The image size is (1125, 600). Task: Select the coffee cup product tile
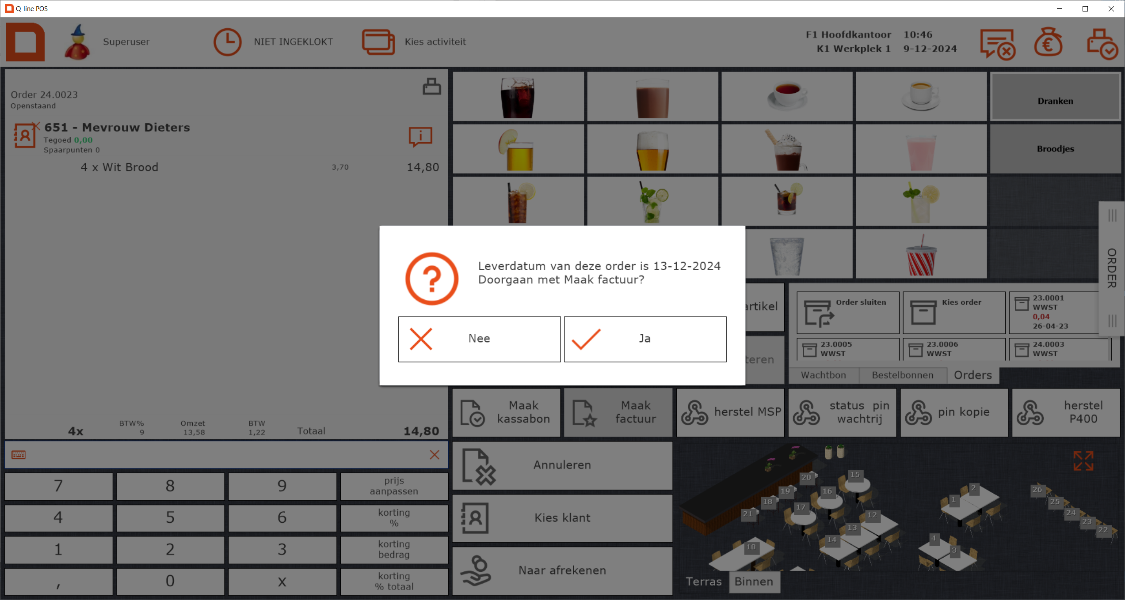921,97
